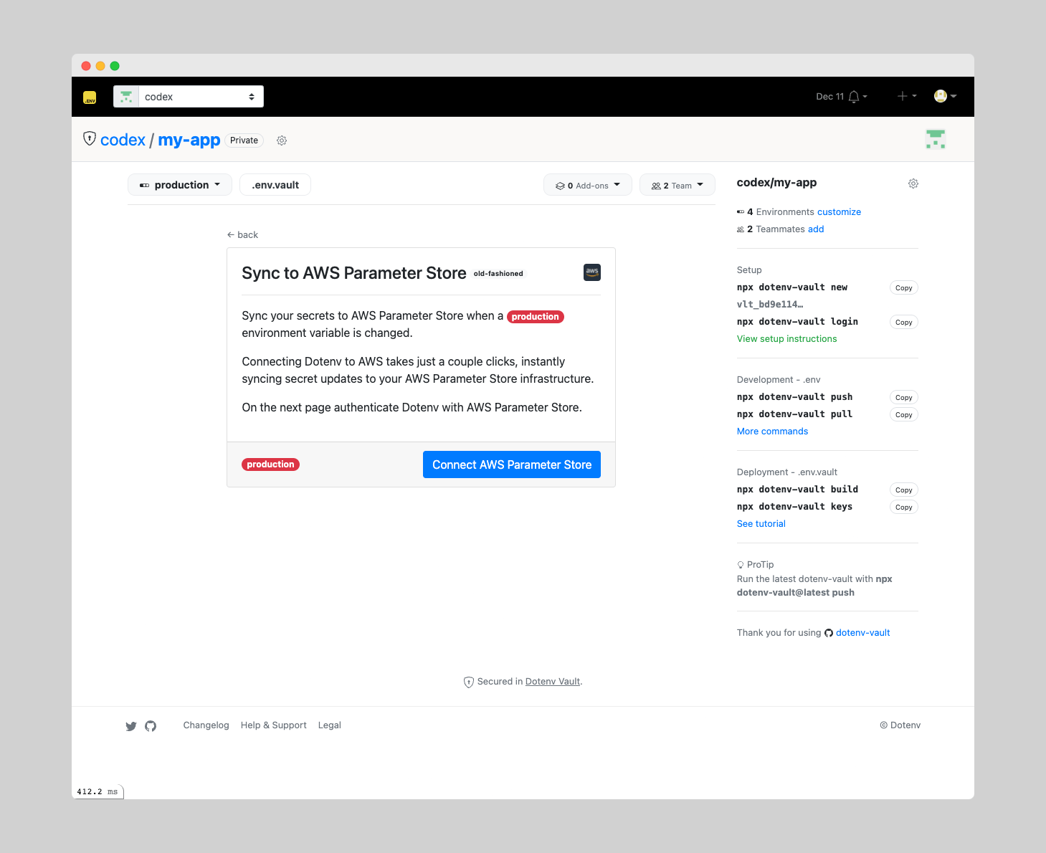Open the dotenv-vault GitHub link

coord(862,633)
